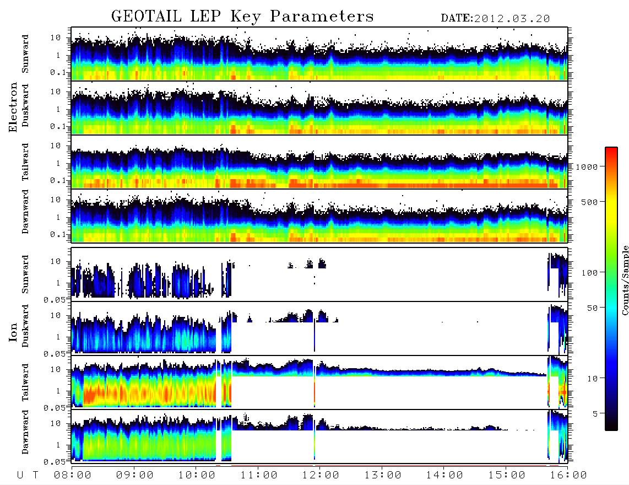Click the Ion Dawnward spectrogram panel
Image resolution: width=629 pixels, height=485 pixels.
(x=319, y=436)
